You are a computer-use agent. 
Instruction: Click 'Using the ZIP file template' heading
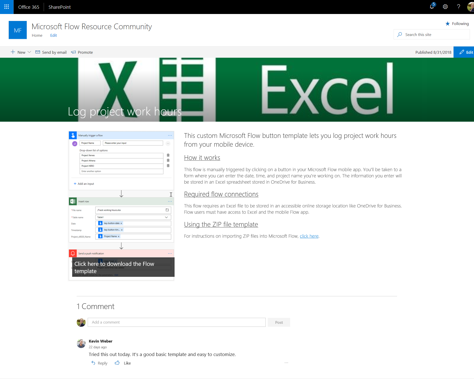[221, 224]
